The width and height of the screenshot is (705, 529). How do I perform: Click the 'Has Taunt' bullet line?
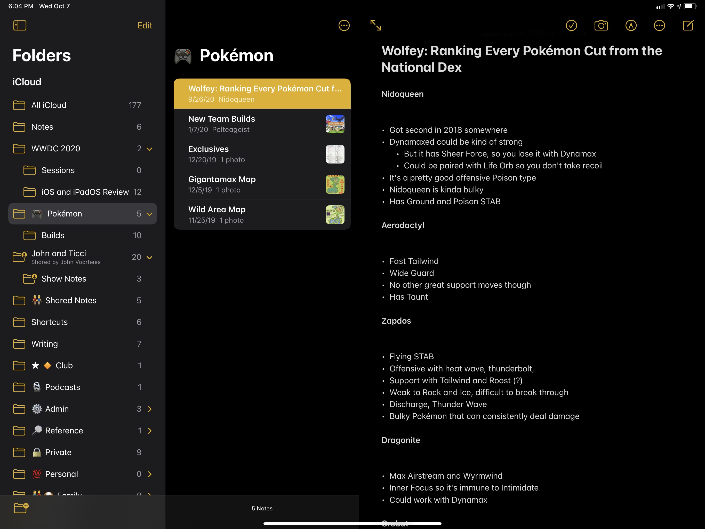(408, 297)
